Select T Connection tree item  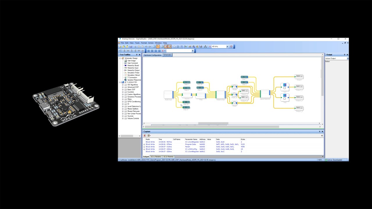click(132, 78)
